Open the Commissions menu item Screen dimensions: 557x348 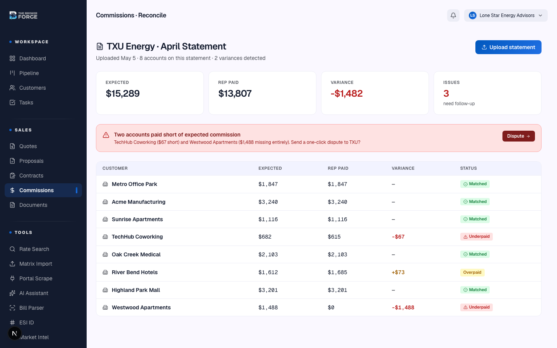click(x=43, y=190)
